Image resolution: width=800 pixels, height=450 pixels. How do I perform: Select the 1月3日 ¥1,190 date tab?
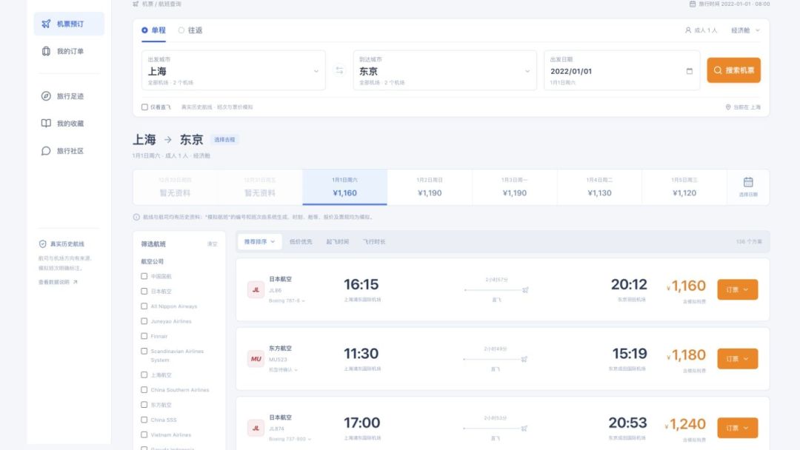click(x=514, y=187)
